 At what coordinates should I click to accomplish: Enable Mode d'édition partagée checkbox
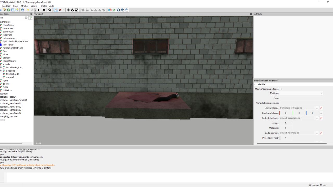tap(280, 89)
